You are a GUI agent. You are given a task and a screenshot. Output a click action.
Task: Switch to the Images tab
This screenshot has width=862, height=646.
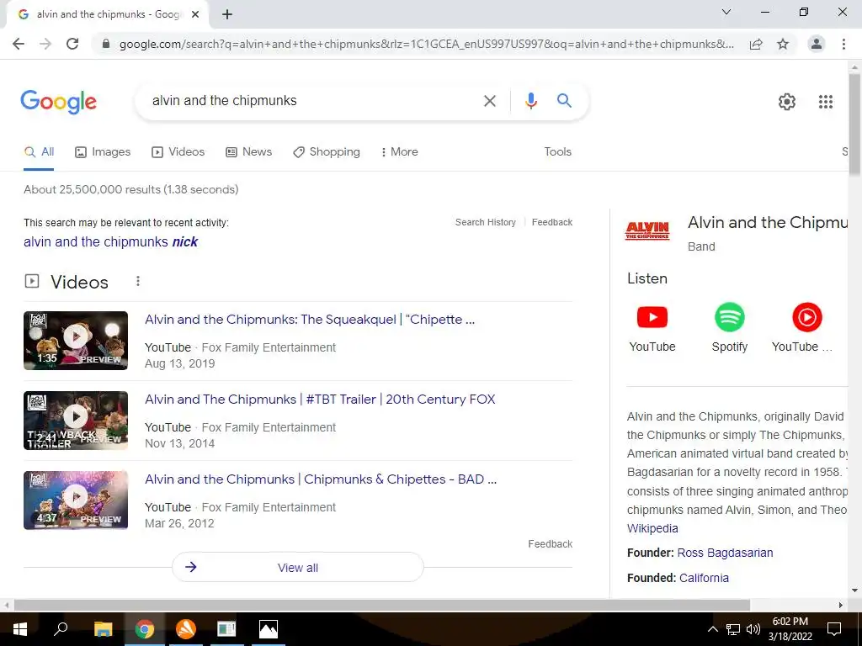pos(103,152)
